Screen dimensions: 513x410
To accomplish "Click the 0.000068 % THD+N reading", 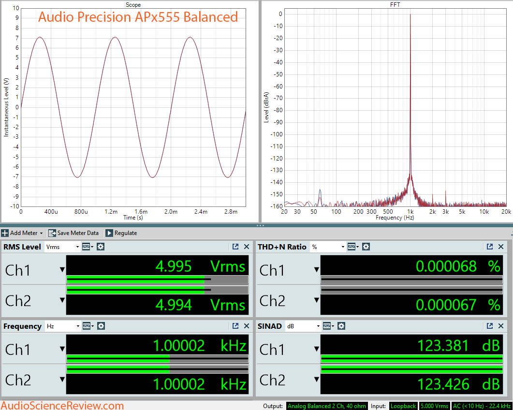I will [x=458, y=266].
